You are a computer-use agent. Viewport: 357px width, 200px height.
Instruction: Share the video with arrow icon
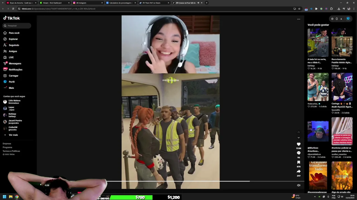point(299,171)
